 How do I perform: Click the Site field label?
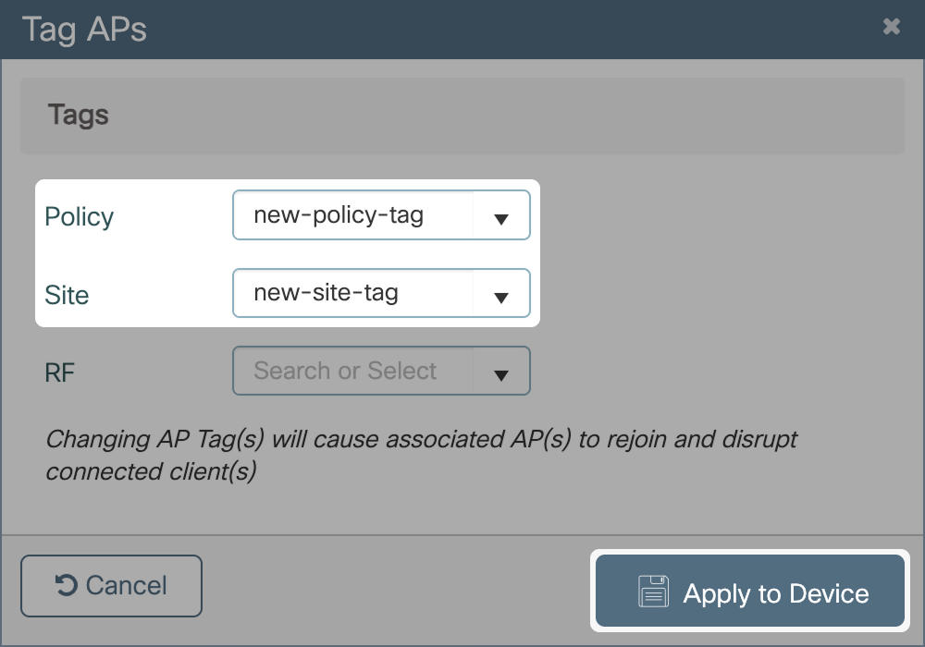coord(67,296)
